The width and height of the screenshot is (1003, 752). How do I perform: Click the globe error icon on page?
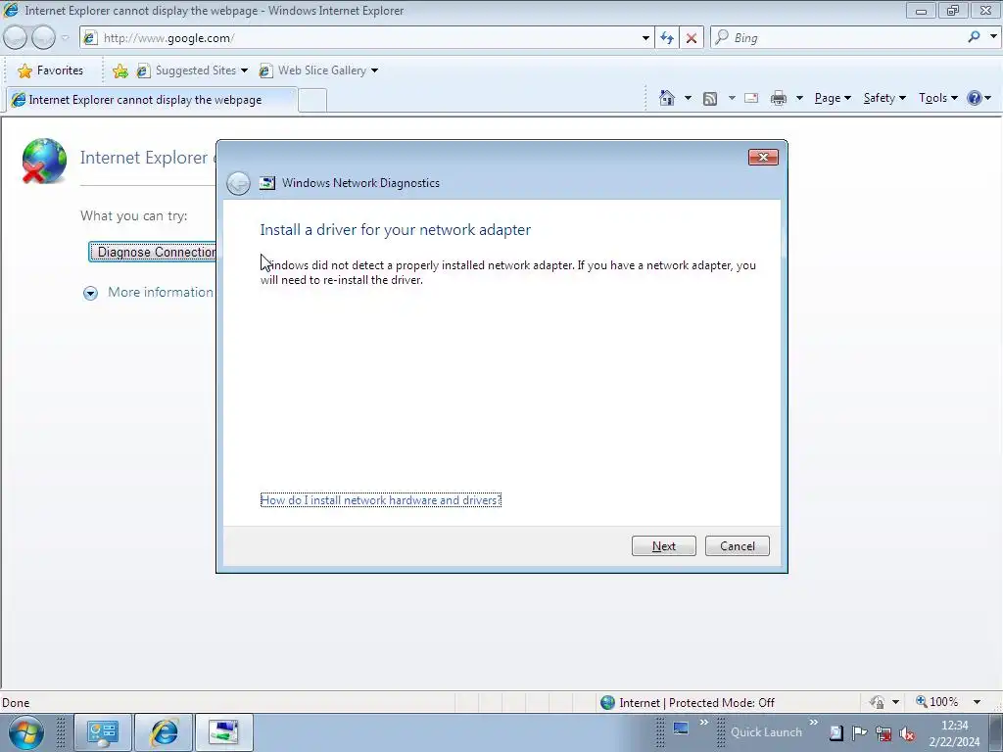pyautogui.click(x=43, y=161)
